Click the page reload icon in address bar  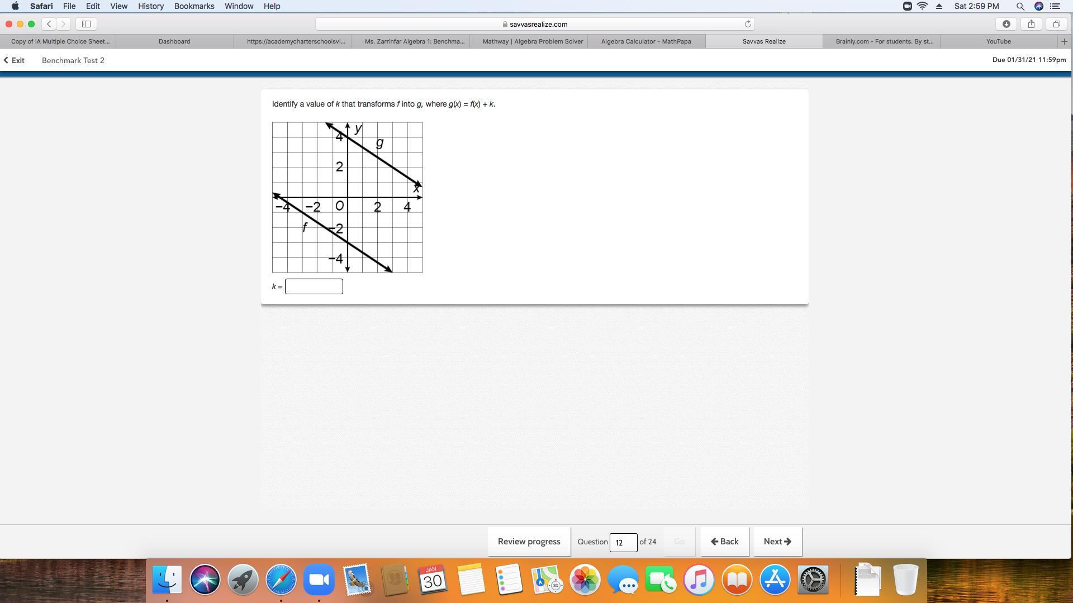coord(748,24)
